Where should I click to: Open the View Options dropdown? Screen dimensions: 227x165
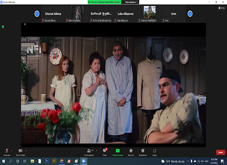click(x=130, y=2)
